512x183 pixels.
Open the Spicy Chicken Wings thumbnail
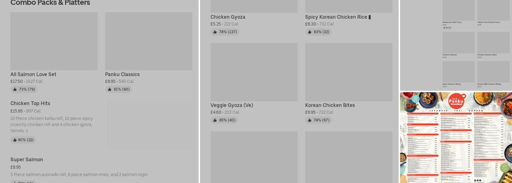[x=458, y=72]
